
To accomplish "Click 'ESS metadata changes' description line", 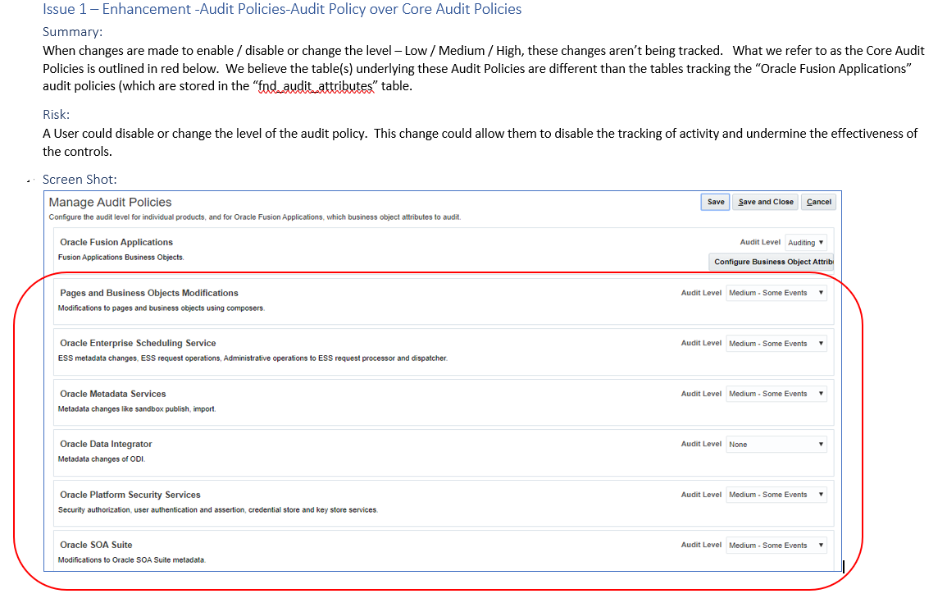I will pyautogui.click(x=253, y=359).
